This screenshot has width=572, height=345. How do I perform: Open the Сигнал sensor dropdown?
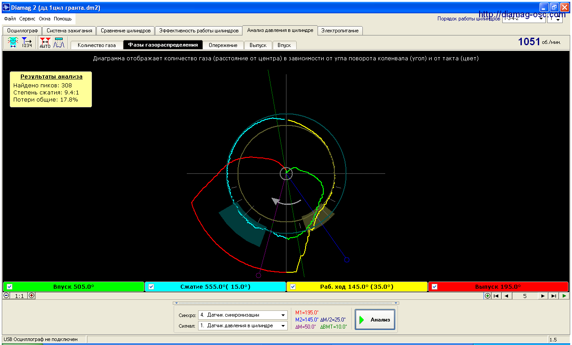(243, 326)
